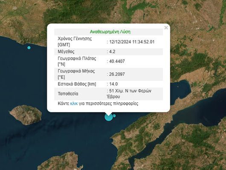Click the Εστιακό Βάθος [km] label

click(77, 84)
